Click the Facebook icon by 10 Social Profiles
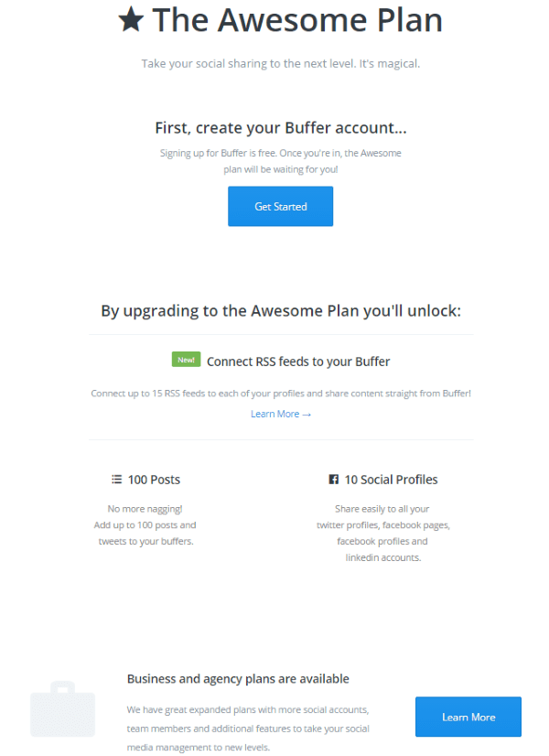This screenshot has width=549, height=756. click(x=334, y=480)
